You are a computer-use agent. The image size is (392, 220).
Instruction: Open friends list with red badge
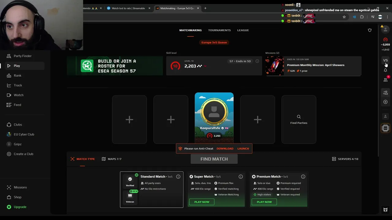coord(386,79)
